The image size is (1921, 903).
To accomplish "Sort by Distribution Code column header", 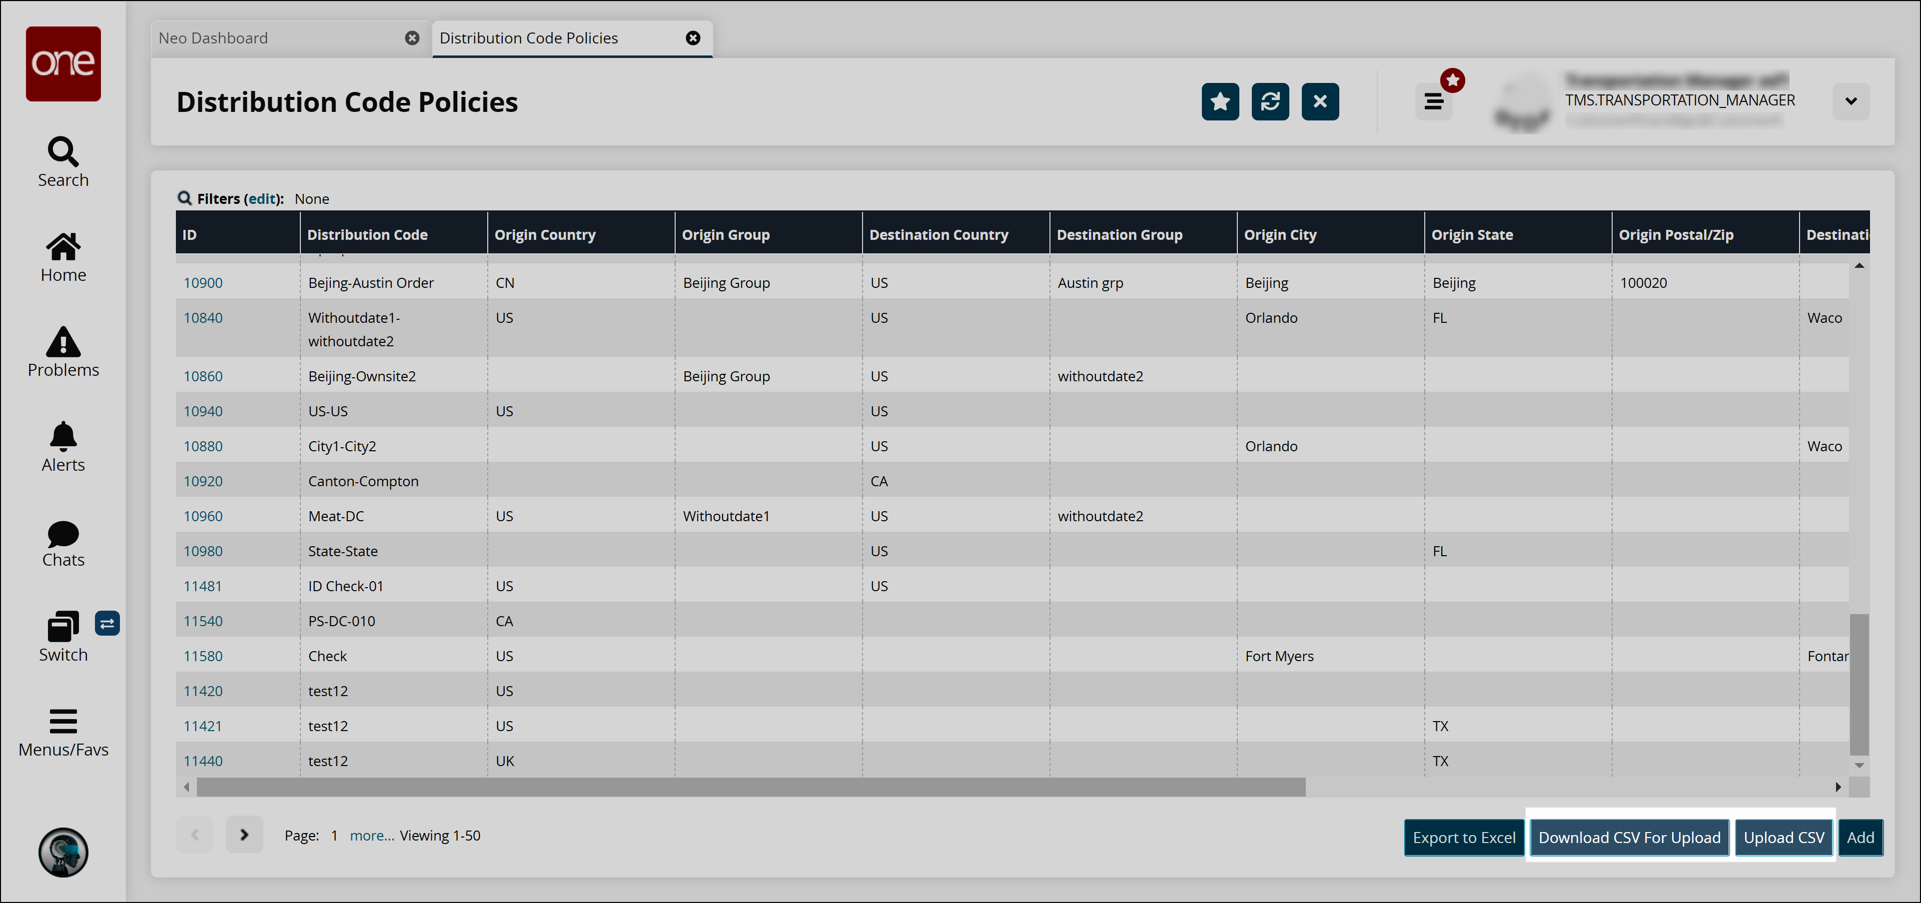I will point(367,235).
